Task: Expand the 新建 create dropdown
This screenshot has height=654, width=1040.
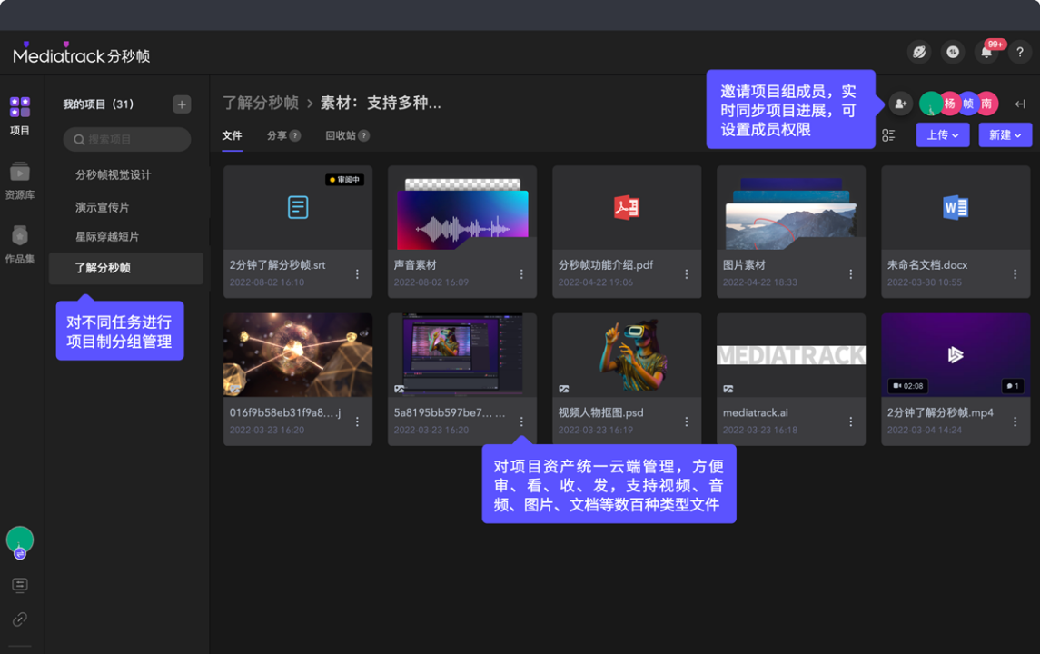Action: coord(1005,135)
